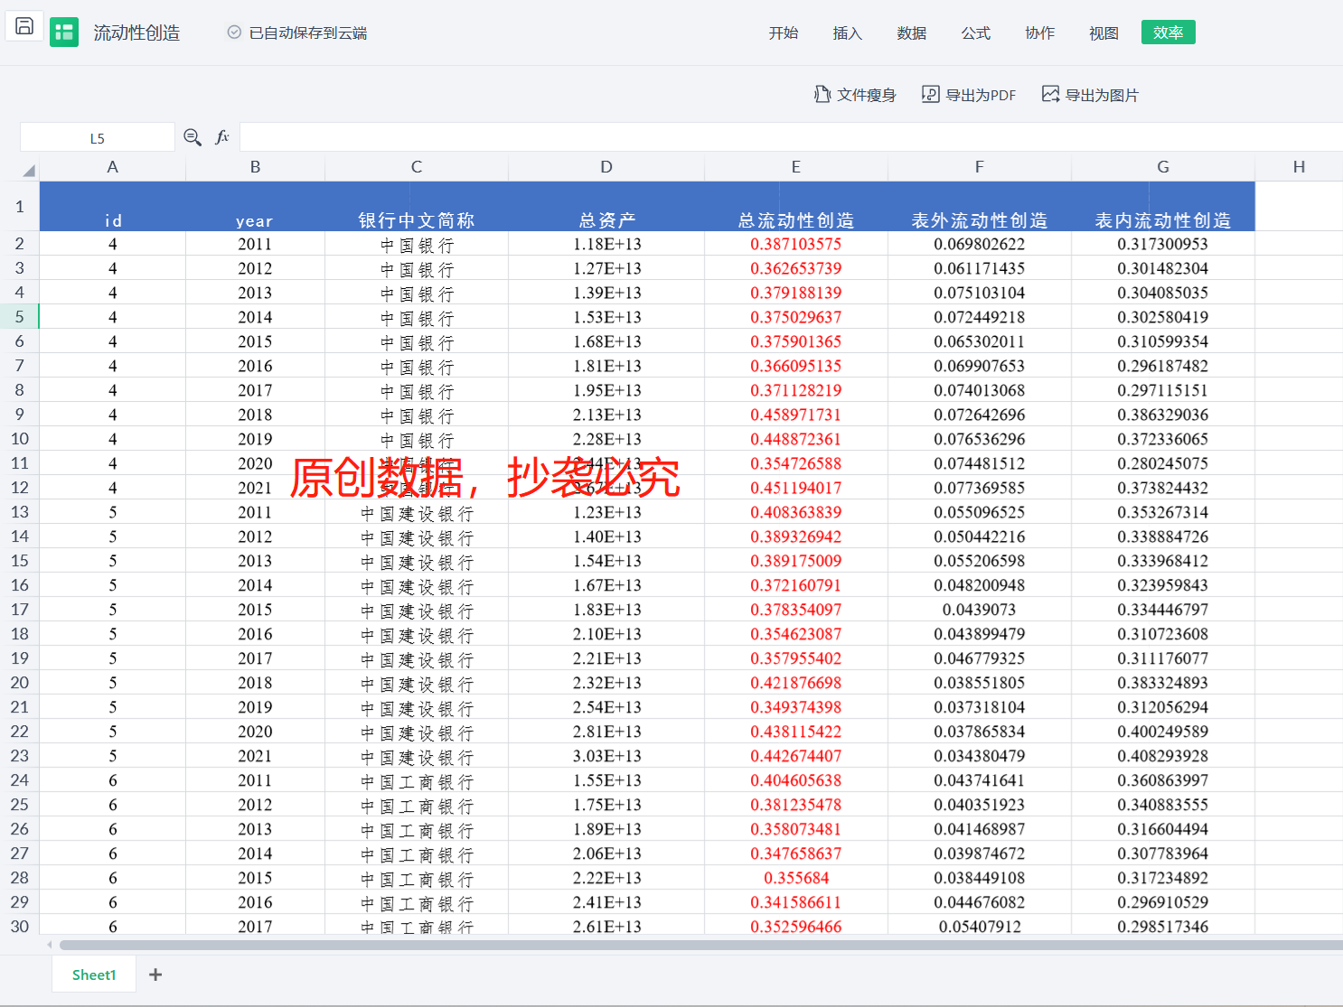This screenshot has width=1343, height=1007.
Task: Click 中国工商银行 cell in row 24
Action: tap(417, 780)
